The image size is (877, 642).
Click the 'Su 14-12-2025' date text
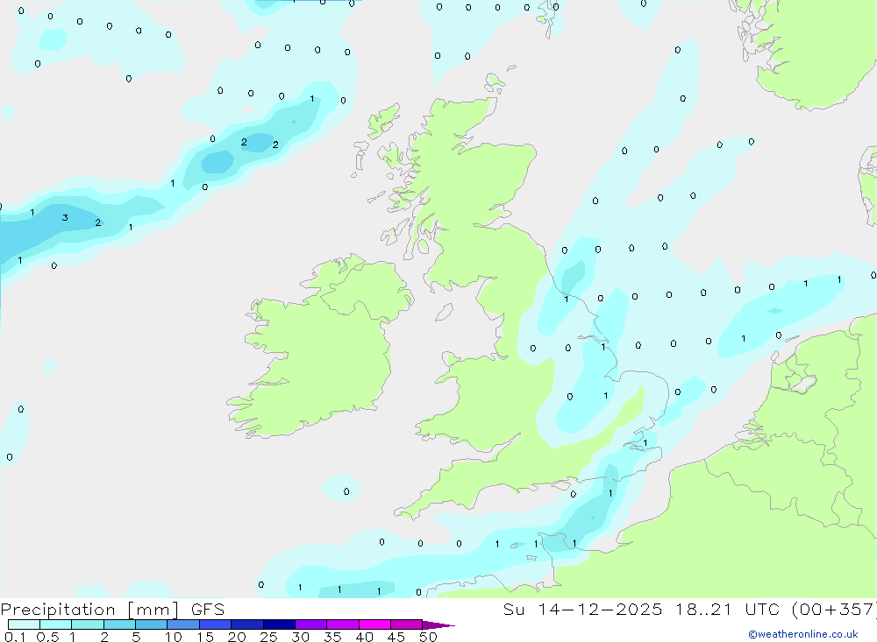583,610
